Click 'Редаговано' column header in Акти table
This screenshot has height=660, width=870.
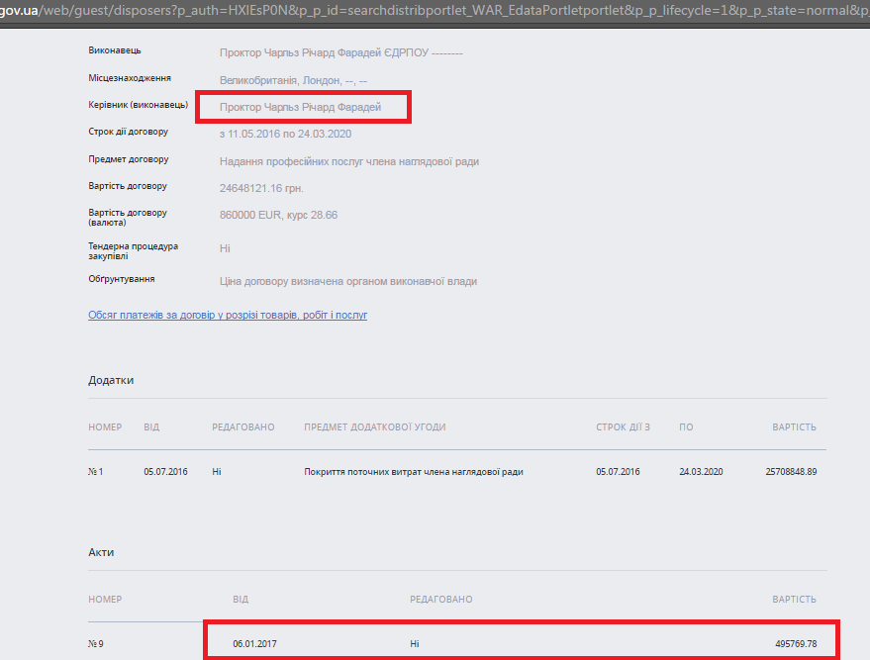pyautogui.click(x=440, y=600)
